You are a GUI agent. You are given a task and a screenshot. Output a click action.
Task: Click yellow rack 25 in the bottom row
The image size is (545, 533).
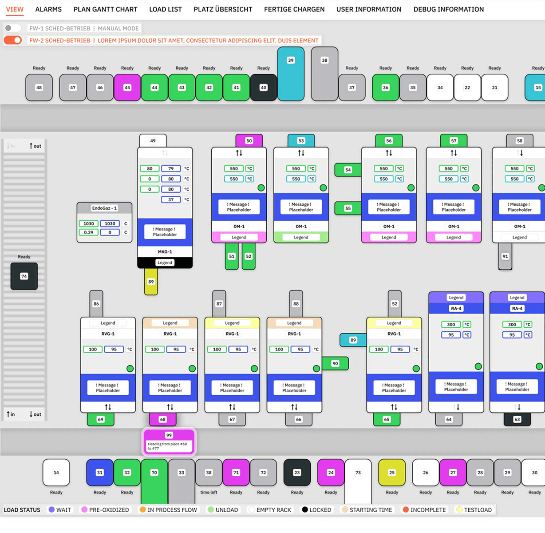(x=391, y=473)
